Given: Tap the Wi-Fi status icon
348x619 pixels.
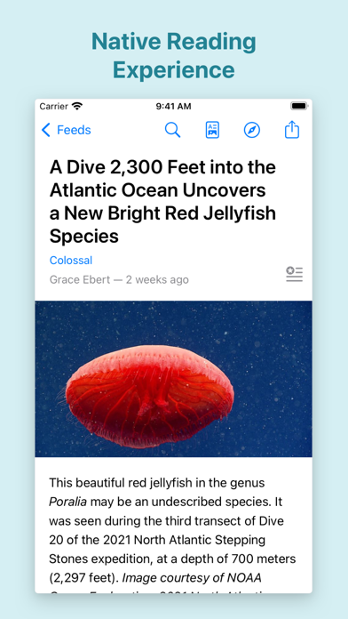Looking at the screenshot, I should (77, 106).
